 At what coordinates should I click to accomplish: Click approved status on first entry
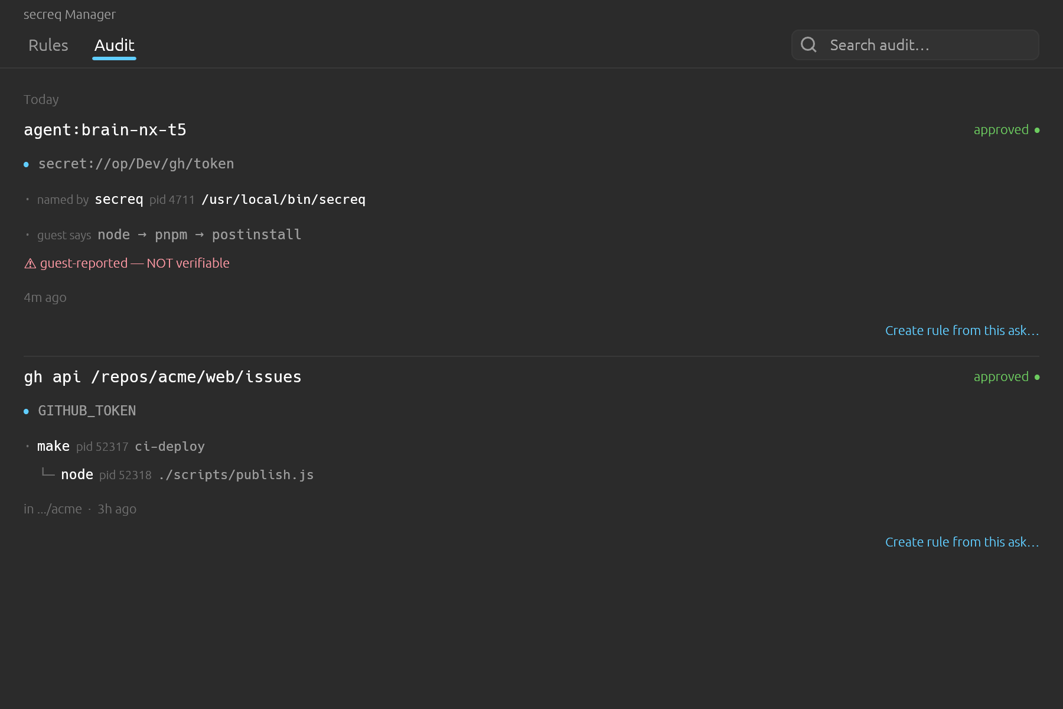point(1001,130)
